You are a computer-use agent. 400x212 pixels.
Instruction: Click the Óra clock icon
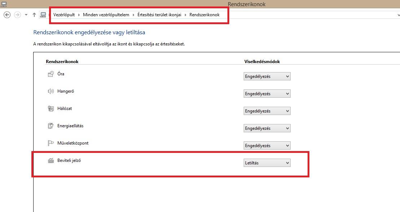click(51, 74)
